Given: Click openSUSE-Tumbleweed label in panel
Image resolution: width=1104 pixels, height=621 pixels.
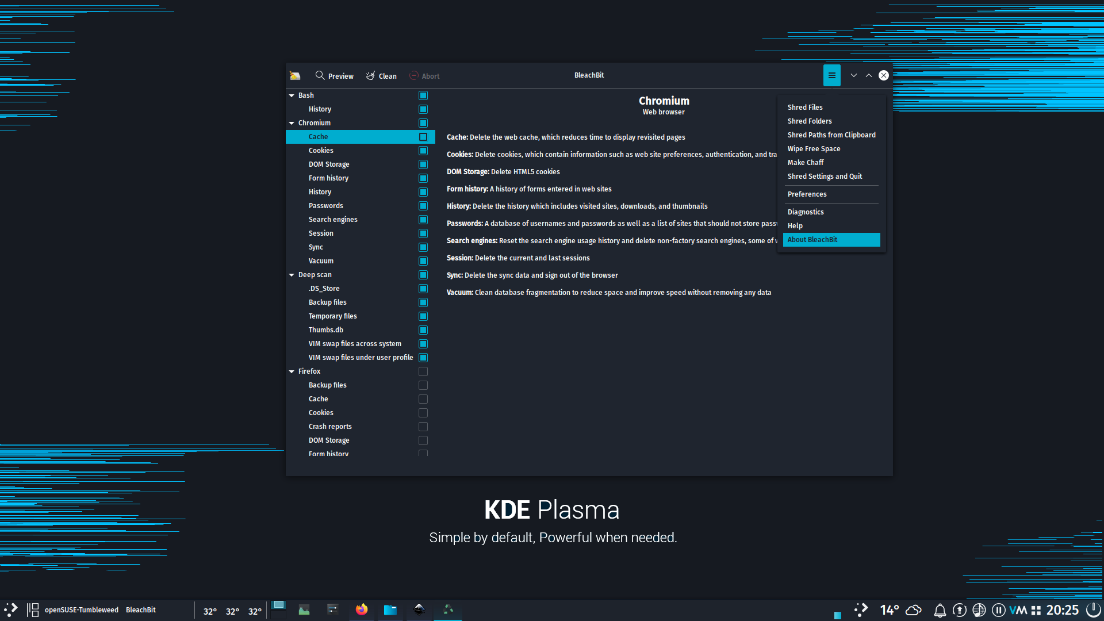Looking at the screenshot, I should pos(82,610).
